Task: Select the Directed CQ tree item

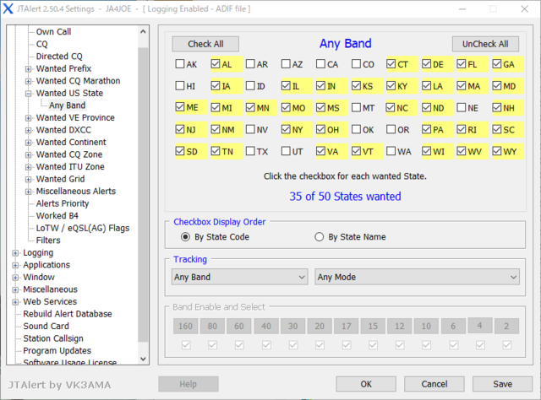Action: (59, 57)
